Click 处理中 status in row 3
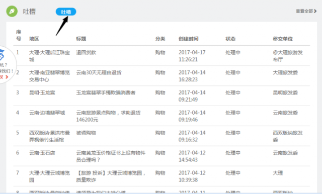The image size is (322, 194). point(233,92)
